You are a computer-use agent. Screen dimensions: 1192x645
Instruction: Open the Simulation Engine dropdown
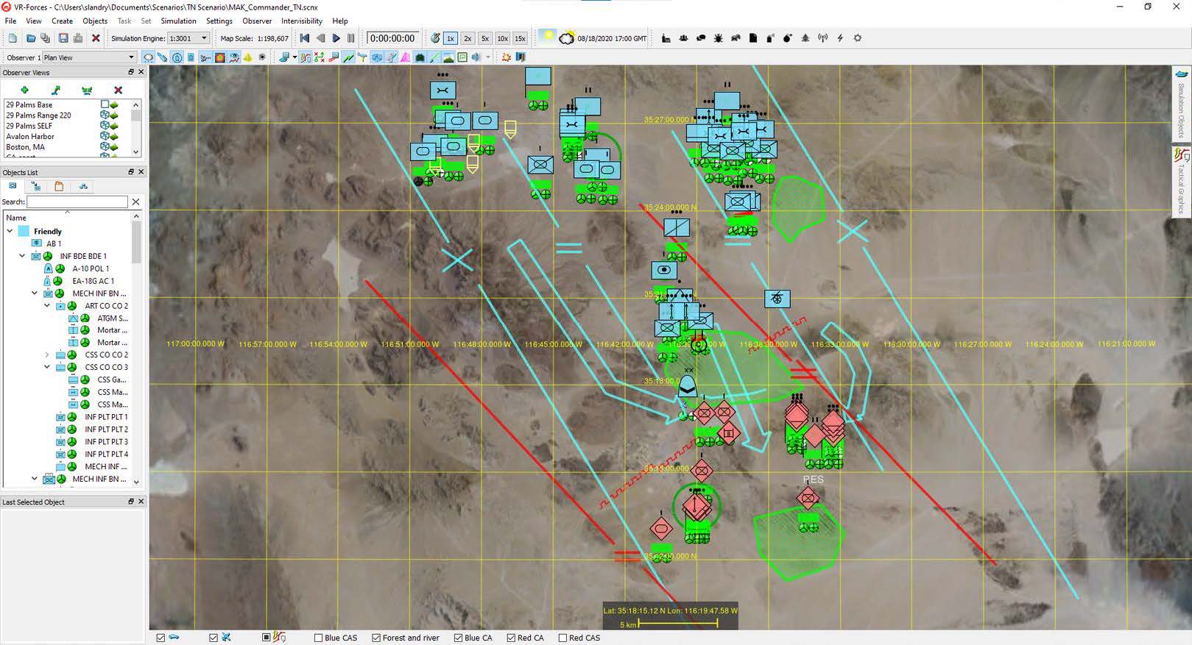tap(189, 38)
